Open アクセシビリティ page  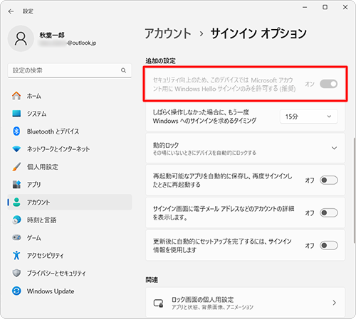point(70,255)
